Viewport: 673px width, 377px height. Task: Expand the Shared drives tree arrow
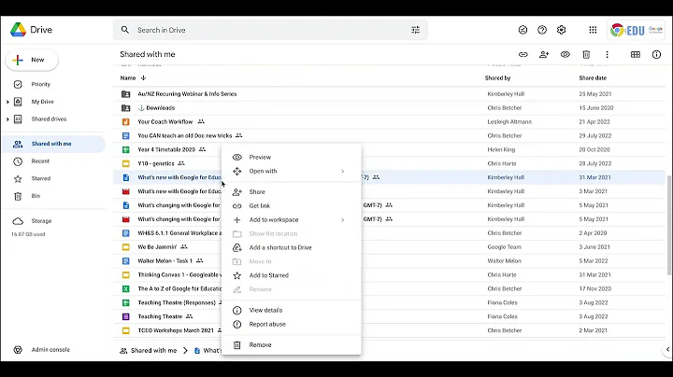[x=7, y=119]
